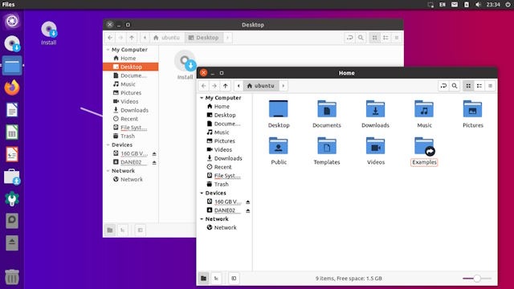Open LibreOffice Calc from the dock
This screenshot has width=514, height=289.
tap(12, 132)
